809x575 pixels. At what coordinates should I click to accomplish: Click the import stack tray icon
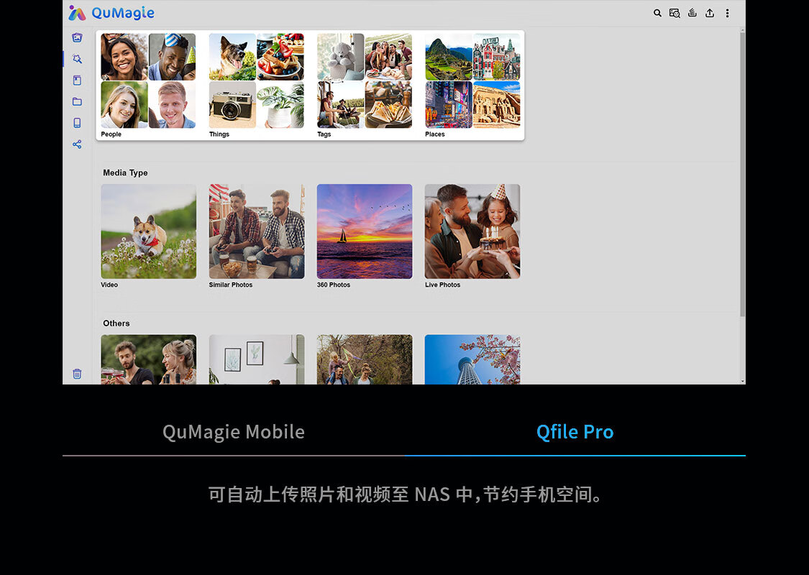click(x=693, y=13)
